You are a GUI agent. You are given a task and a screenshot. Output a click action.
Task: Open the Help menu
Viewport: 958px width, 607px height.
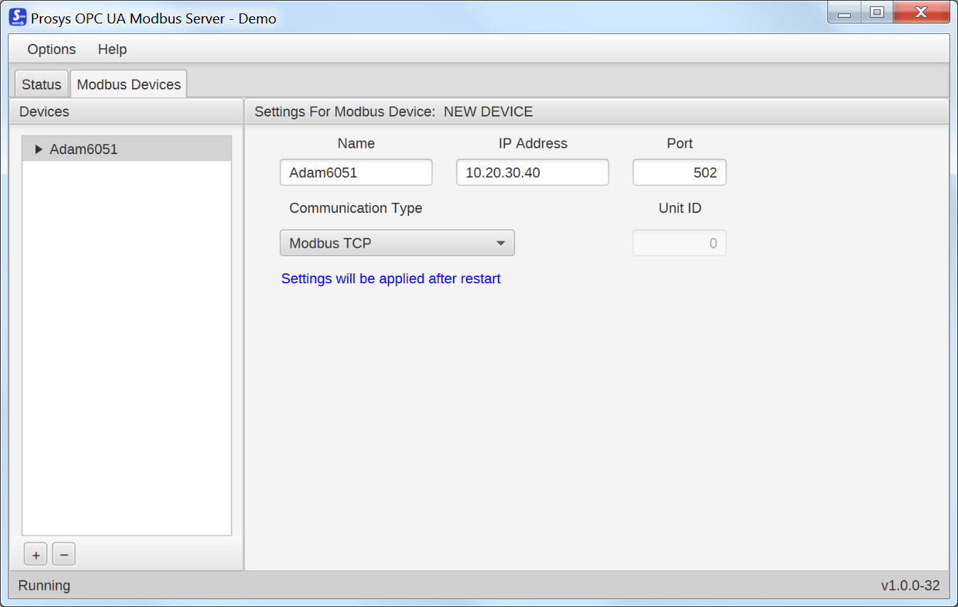112,49
